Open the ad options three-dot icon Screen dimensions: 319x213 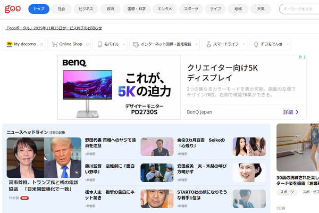305,57
